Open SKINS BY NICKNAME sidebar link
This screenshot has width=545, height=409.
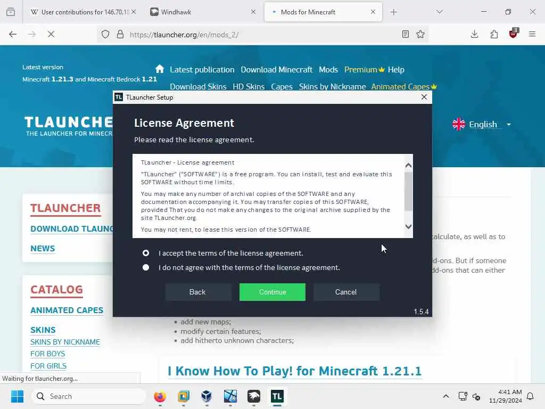(x=65, y=342)
